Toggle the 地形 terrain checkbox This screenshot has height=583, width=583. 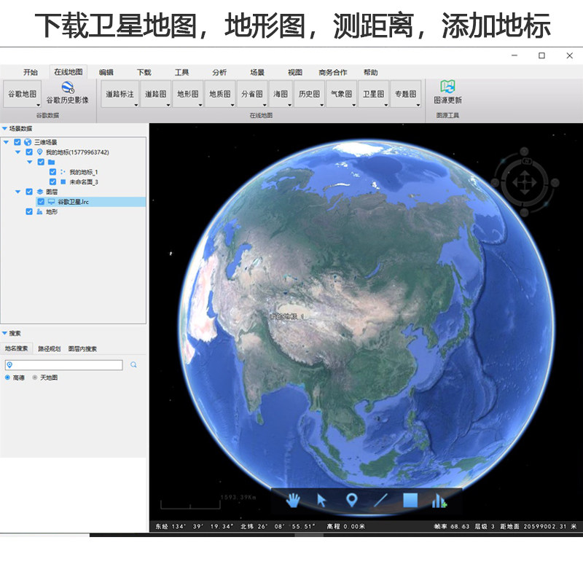click(29, 211)
